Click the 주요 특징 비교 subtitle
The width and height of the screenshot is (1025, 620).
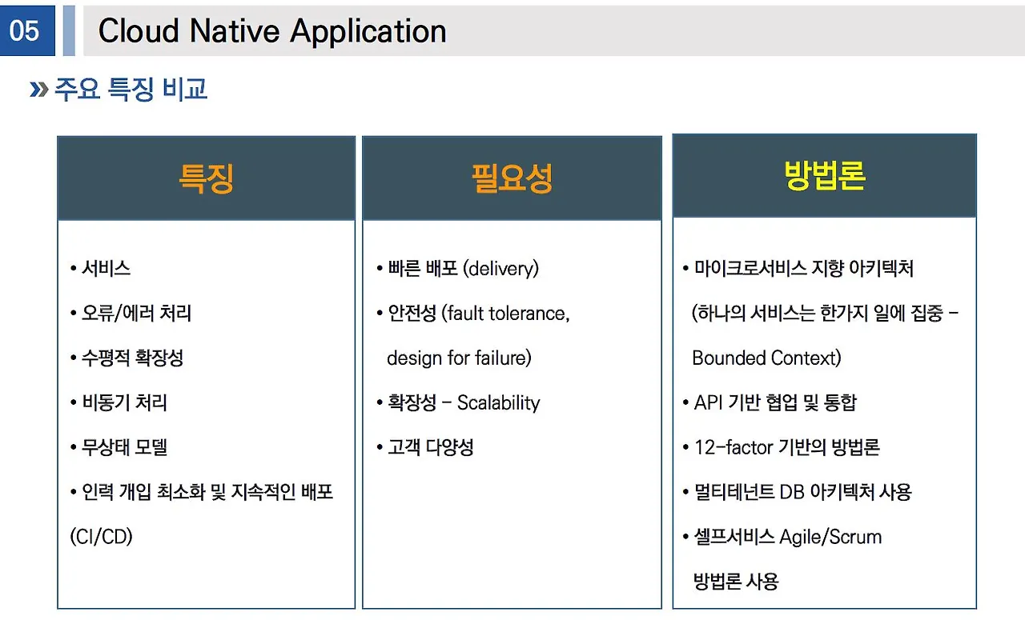click(131, 88)
